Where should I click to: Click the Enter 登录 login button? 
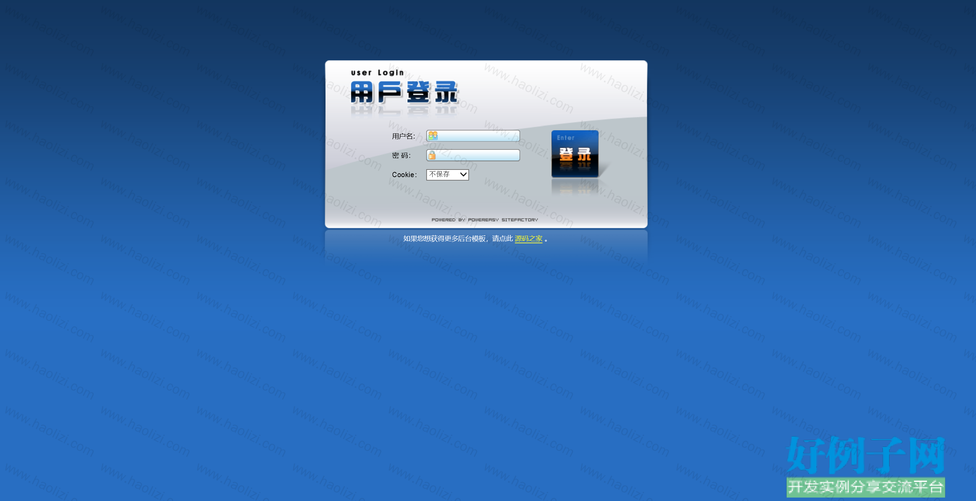tap(575, 154)
